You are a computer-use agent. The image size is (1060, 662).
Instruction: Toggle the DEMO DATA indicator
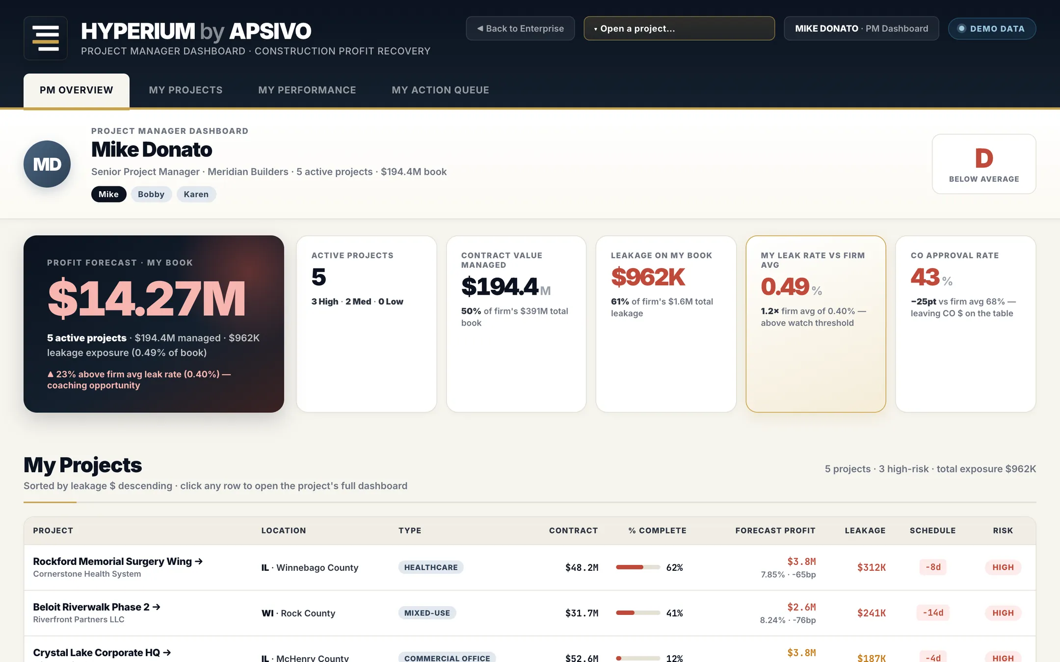[x=992, y=28]
